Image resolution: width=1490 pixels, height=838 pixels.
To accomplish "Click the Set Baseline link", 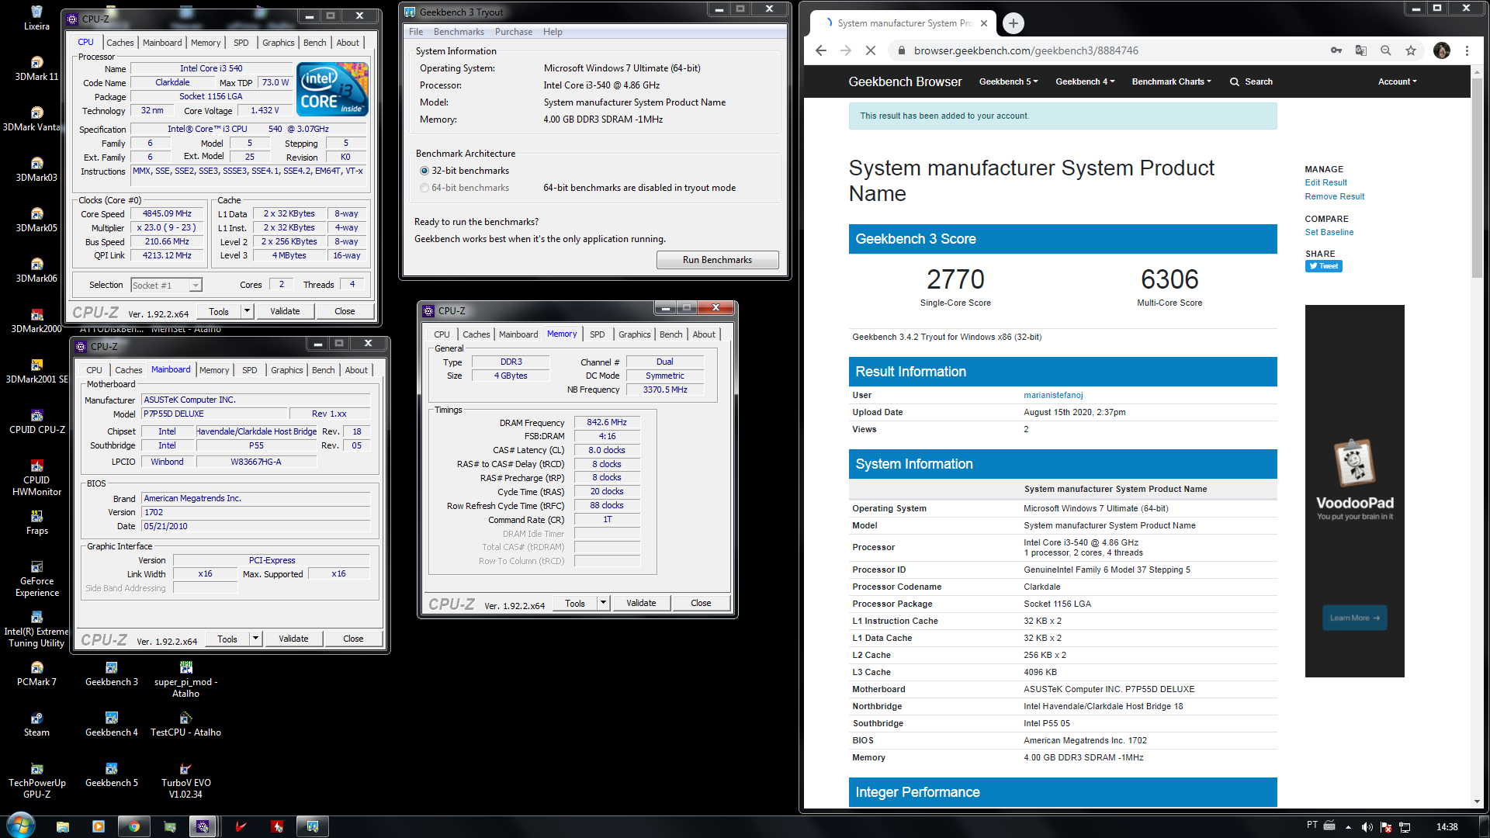I will (1329, 232).
